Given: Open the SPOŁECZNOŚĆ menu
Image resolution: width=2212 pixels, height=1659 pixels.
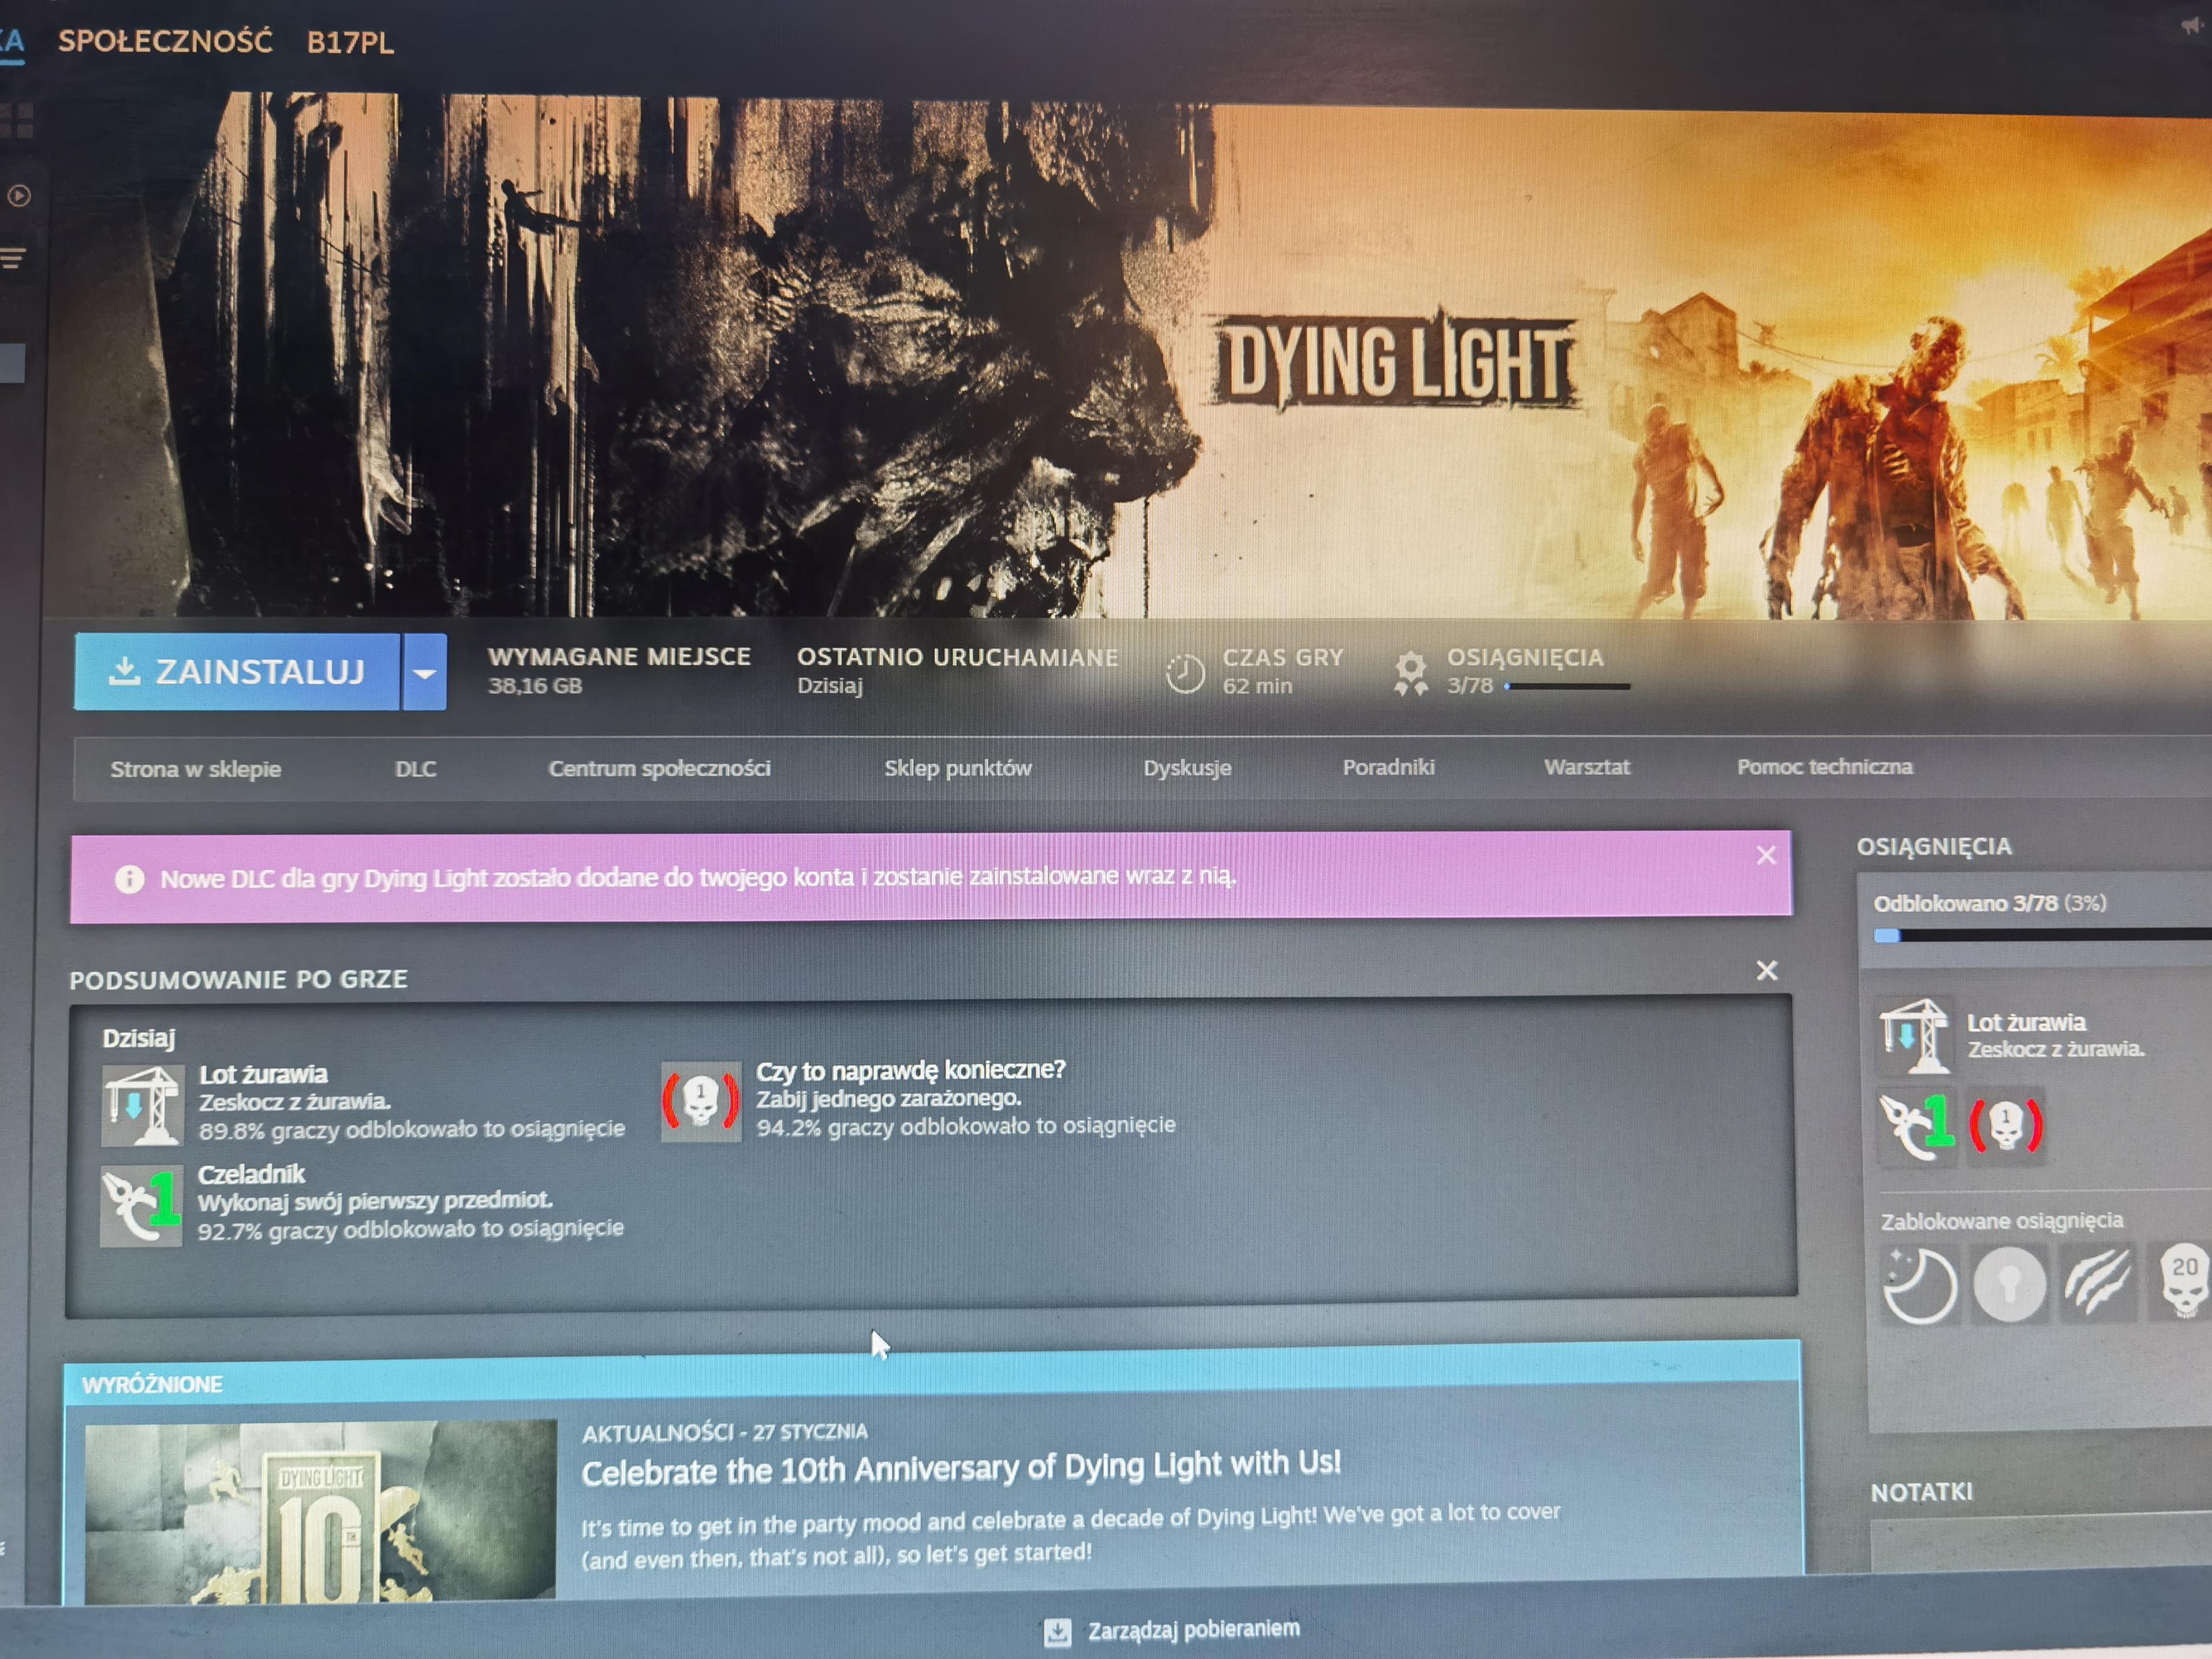Looking at the screenshot, I should tap(165, 41).
